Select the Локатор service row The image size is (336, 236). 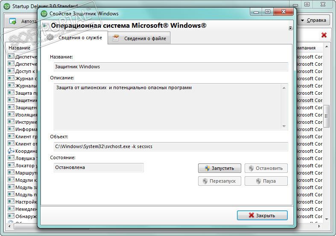click(22, 166)
